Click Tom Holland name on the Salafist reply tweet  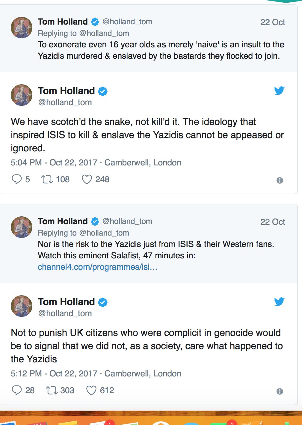point(63,221)
